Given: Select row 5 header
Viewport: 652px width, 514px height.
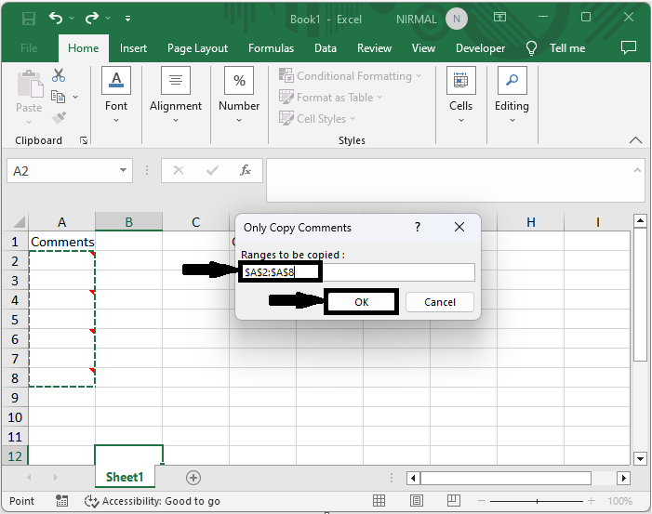Looking at the screenshot, I should [x=15, y=320].
